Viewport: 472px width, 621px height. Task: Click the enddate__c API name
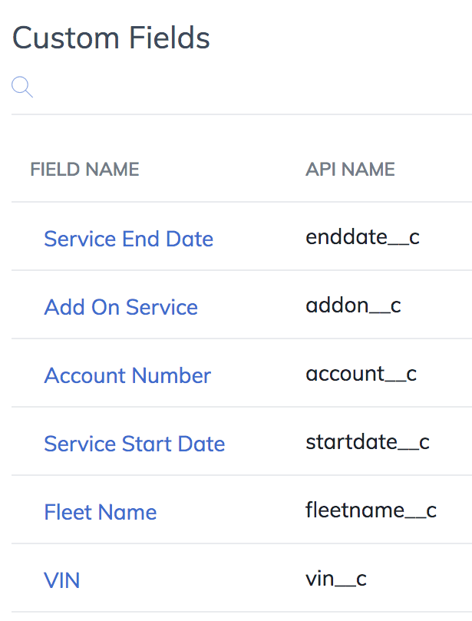[362, 237]
